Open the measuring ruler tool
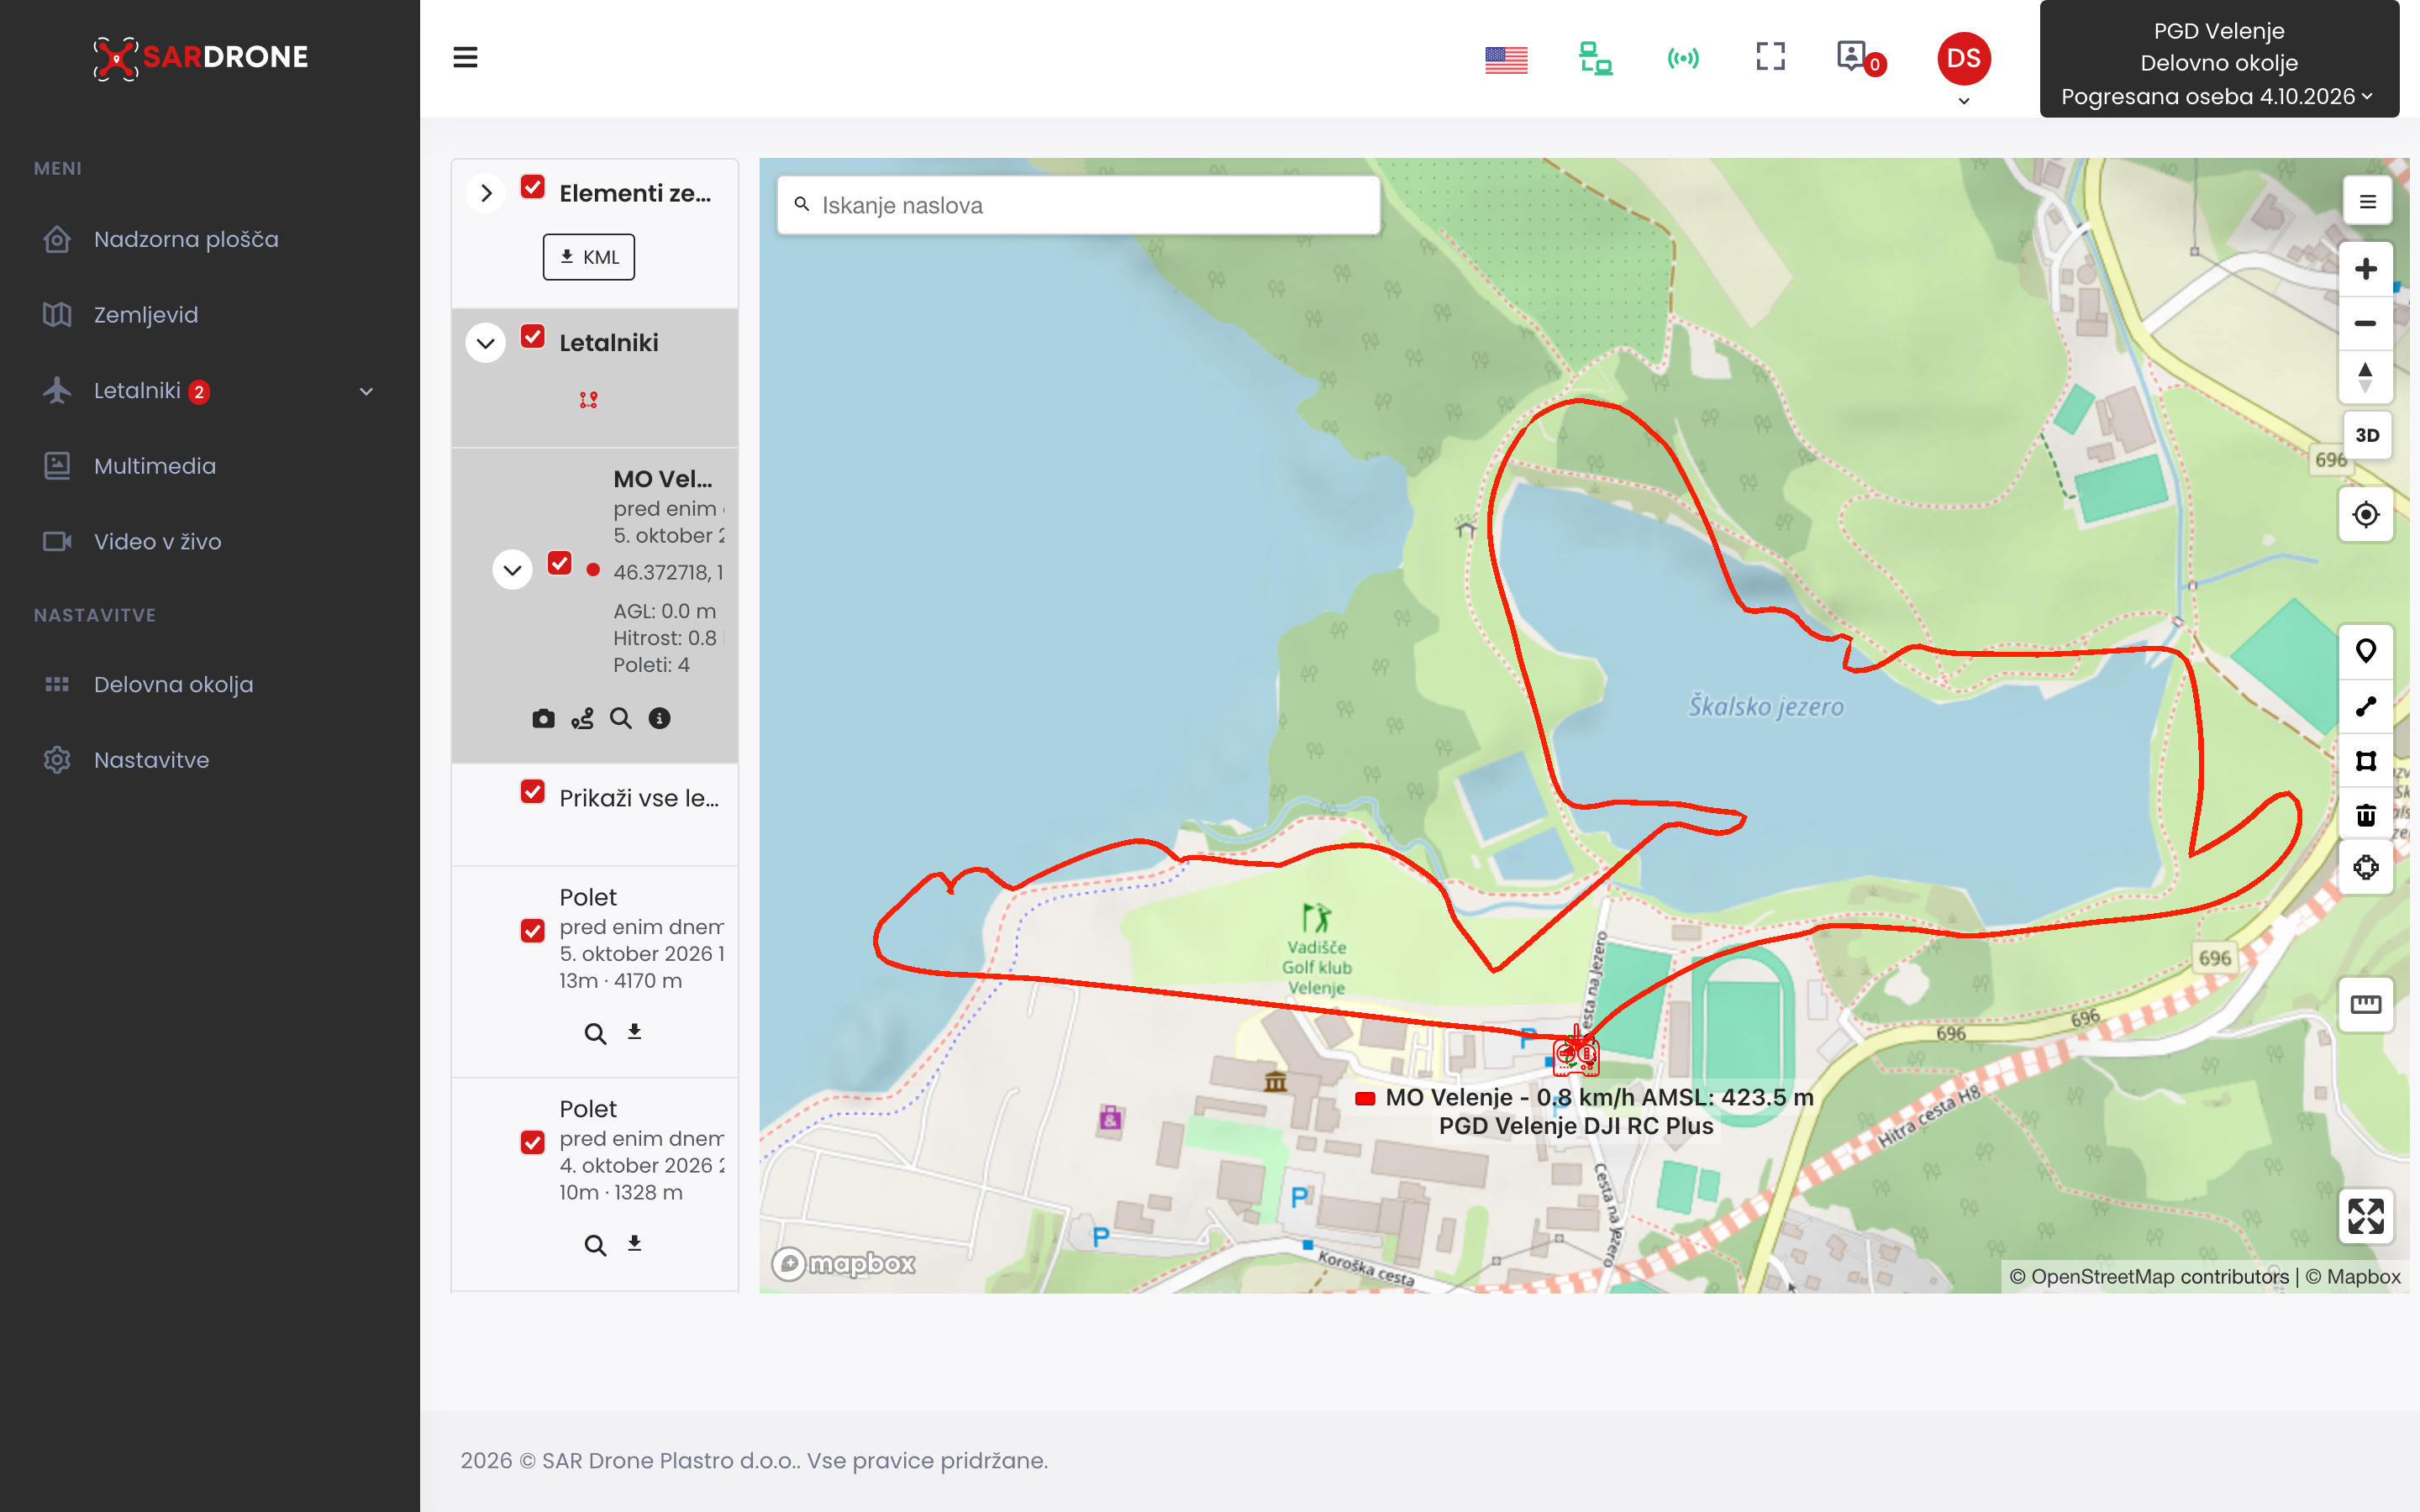The height and width of the screenshot is (1512, 2420). pos(2365,1004)
